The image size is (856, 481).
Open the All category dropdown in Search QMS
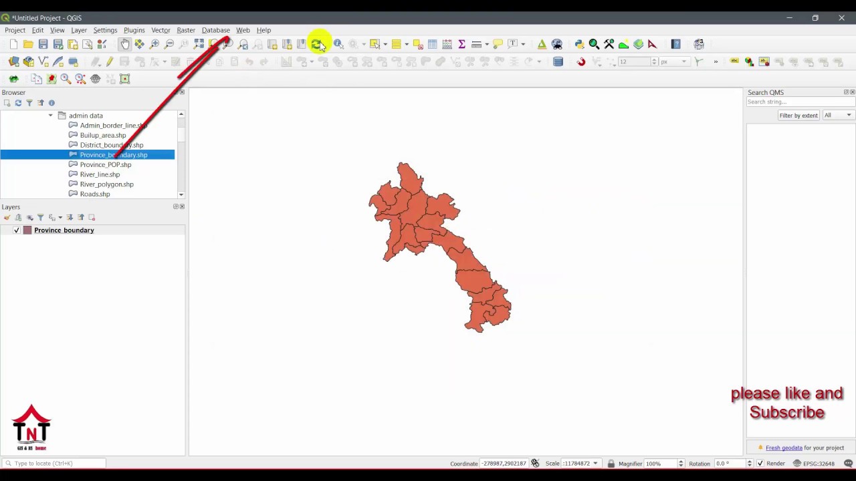click(838, 116)
